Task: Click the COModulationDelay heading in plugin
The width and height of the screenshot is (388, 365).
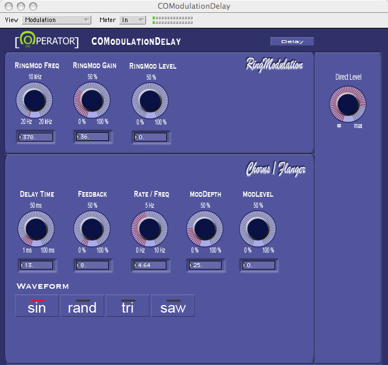Action: pos(136,41)
